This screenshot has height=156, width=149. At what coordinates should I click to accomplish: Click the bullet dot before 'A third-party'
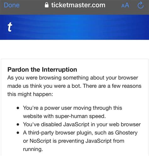[x=18, y=133]
